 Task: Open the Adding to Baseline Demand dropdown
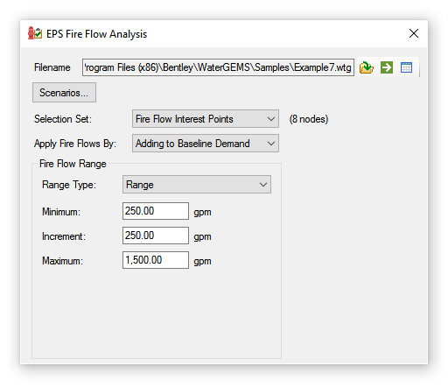pos(206,144)
